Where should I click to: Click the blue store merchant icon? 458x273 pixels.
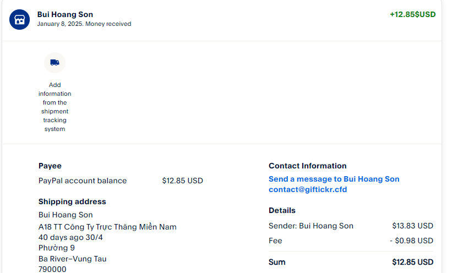coord(19,19)
